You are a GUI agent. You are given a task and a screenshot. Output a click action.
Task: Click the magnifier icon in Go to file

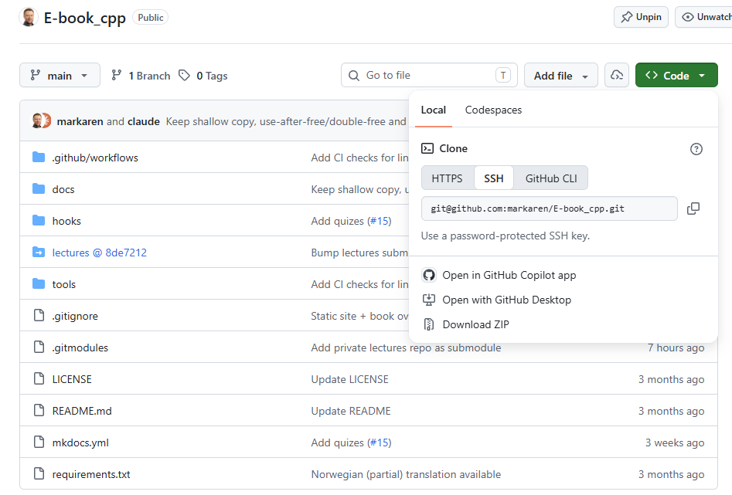(x=354, y=76)
